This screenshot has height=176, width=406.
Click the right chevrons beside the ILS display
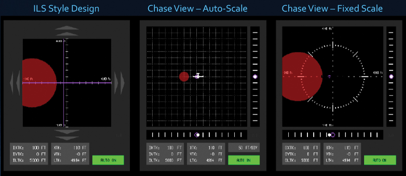pyautogui.click(x=119, y=83)
